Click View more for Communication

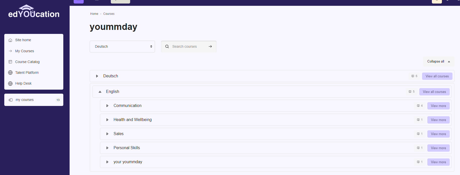click(x=438, y=106)
